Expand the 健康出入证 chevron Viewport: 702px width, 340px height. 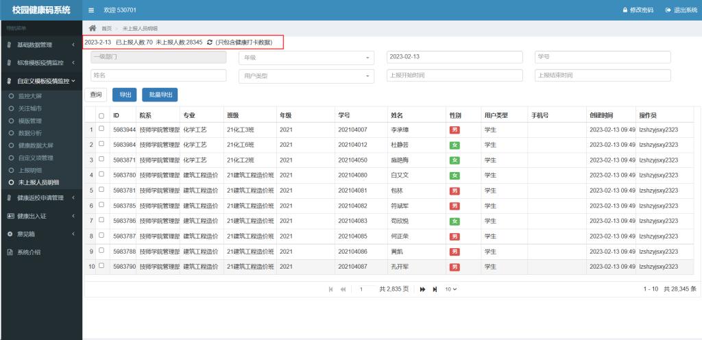pyautogui.click(x=73, y=216)
